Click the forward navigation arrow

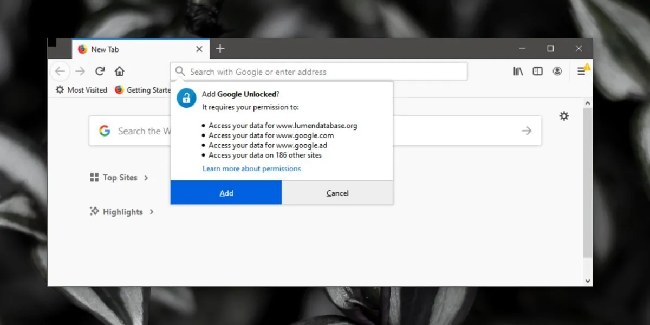click(80, 71)
